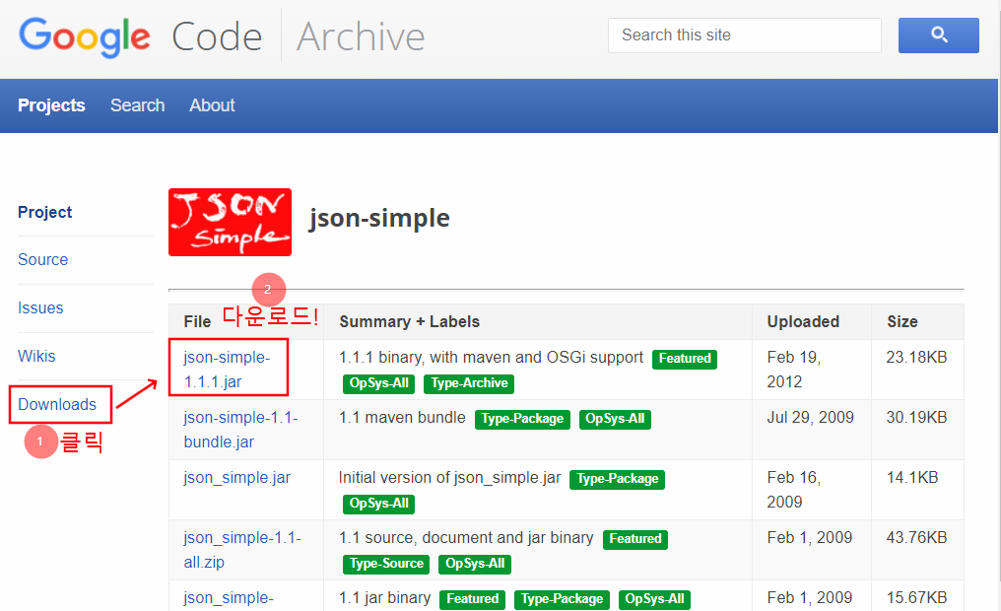Viewport: 1001px width, 611px height.
Task: Click Featured label on 1.1 jar binary row
Action: pos(472,599)
